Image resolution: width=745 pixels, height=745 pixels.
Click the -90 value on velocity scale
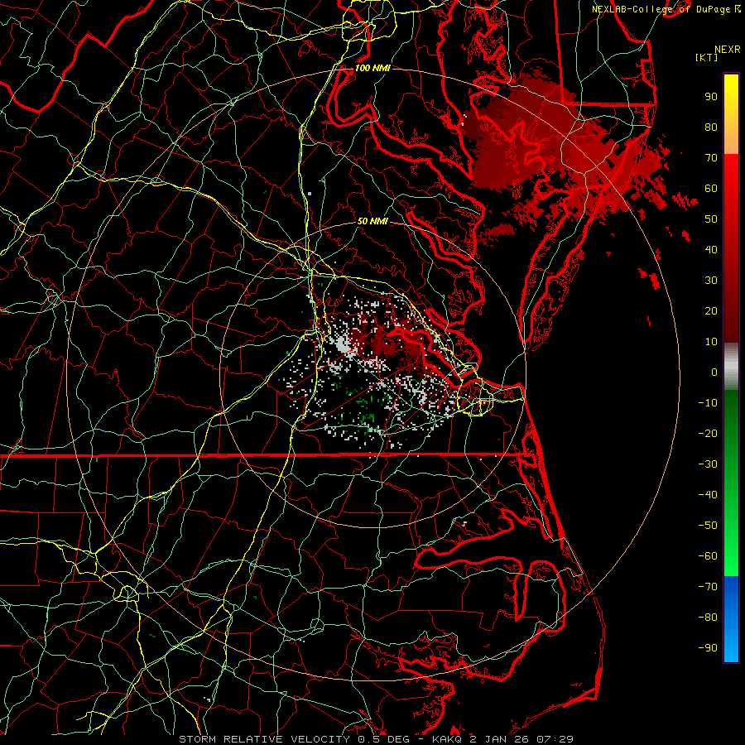[x=708, y=648]
